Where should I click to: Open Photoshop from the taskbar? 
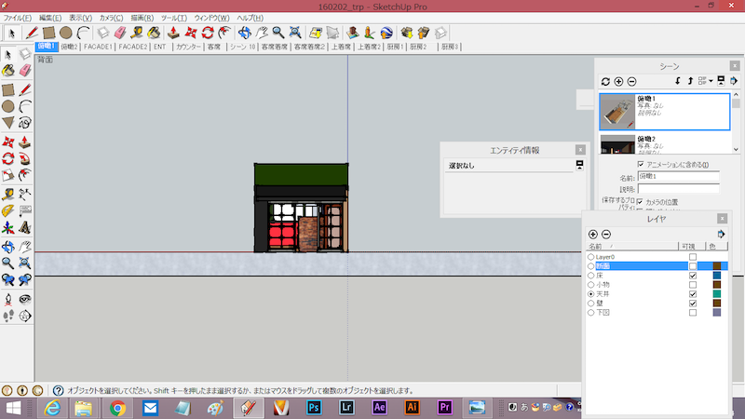click(x=314, y=408)
